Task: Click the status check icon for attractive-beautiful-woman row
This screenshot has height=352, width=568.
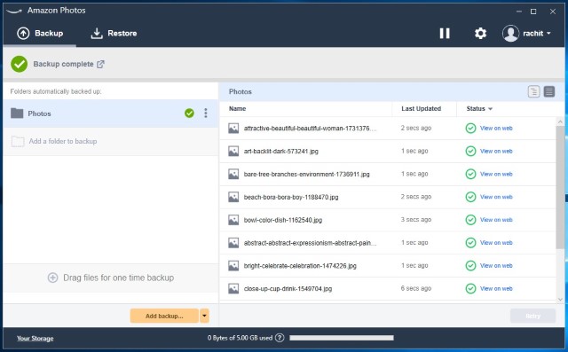Action: (x=470, y=128)
